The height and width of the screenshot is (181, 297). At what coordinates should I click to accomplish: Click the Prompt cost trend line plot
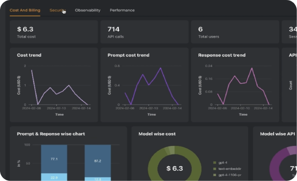click(x=152, y=86)
